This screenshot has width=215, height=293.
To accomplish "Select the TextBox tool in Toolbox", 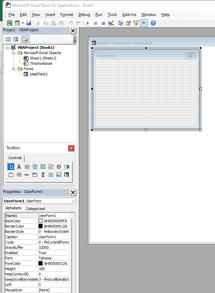I will coord(27,167).
